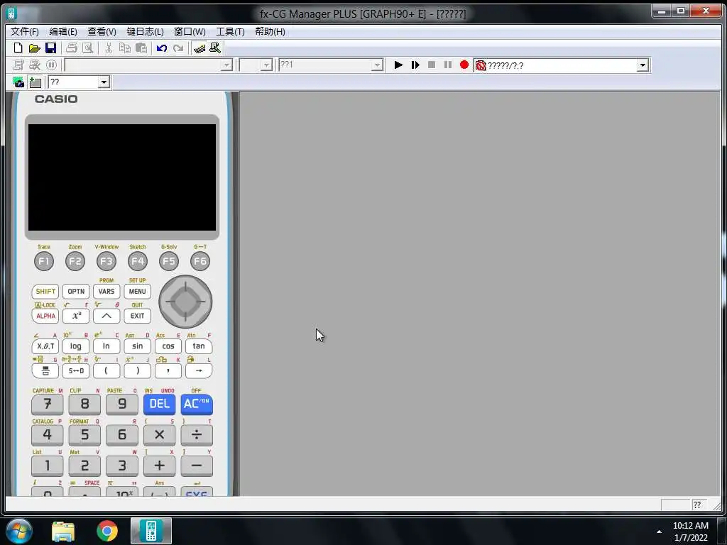Click calculator MENU key
The width and height of the screenshot is (727, 545).
[x=137, y=292]
